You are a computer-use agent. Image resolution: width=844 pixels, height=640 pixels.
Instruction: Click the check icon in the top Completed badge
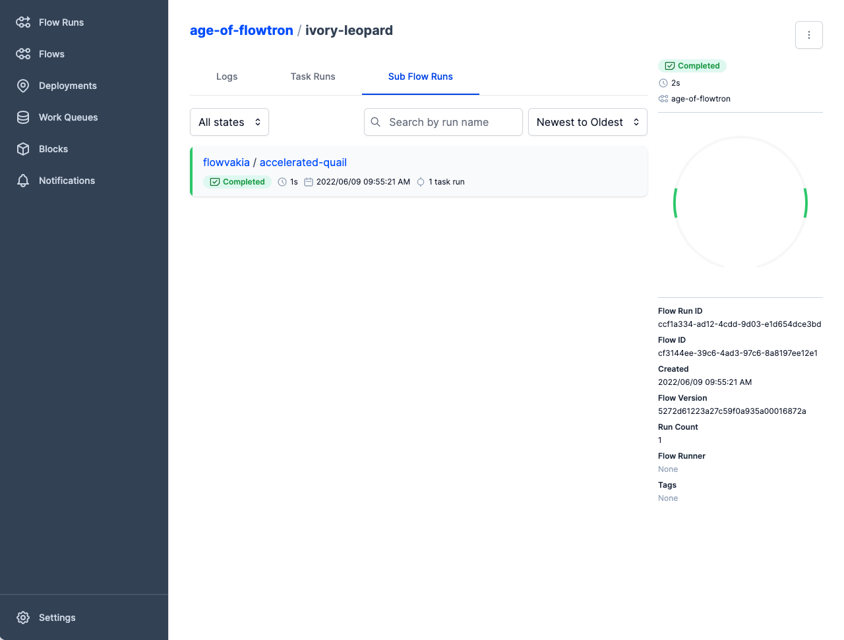669,66
